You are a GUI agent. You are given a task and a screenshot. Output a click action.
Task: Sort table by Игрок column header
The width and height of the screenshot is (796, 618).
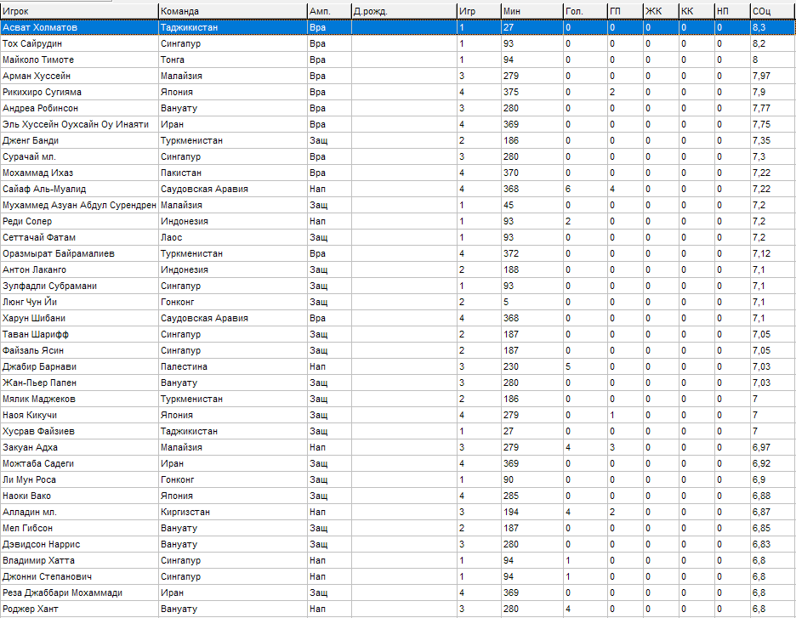click(78, 11)
